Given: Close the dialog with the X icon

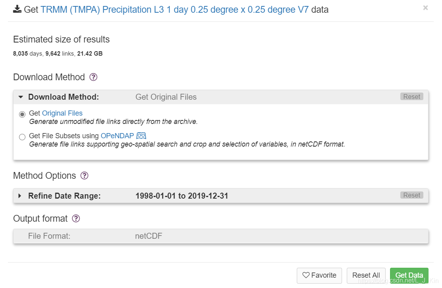Looking at the screenshot, I should [425, 8].
